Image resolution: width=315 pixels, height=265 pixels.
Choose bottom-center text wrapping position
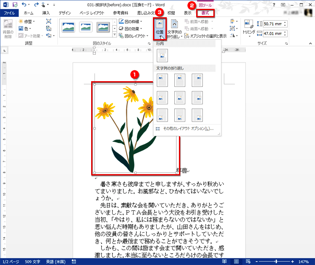[180, 115]
